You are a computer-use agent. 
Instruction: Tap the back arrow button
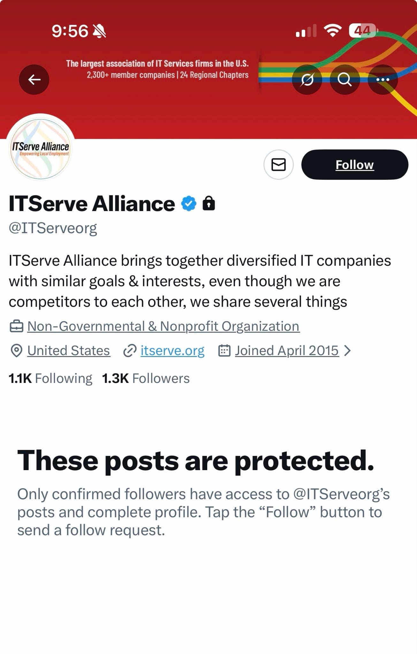[x=34, y=80]
